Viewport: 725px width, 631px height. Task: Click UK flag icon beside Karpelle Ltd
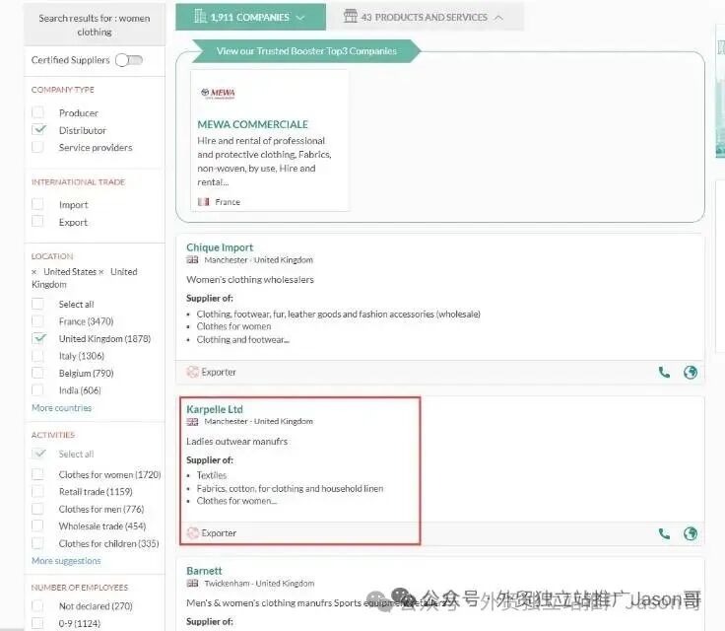click(192, 421)
